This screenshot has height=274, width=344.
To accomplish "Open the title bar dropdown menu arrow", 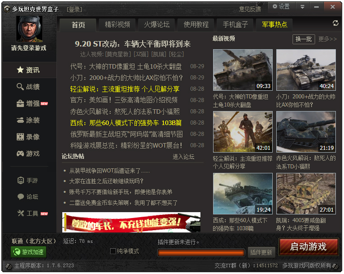I will pyautogui.click(x=302, y=7).
